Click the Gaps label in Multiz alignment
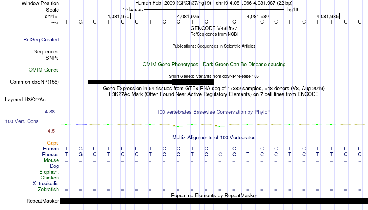 pos(53,143)
